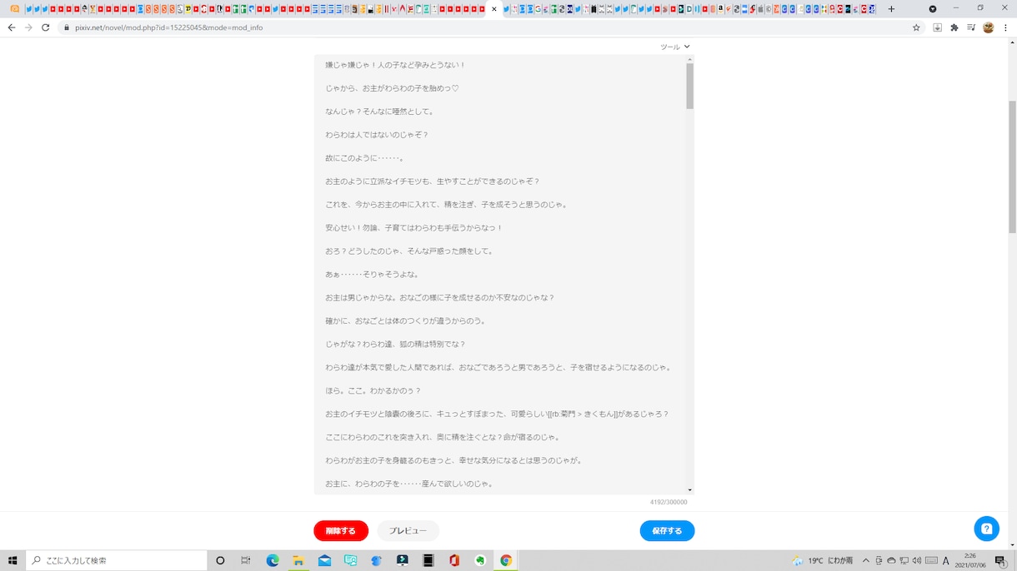The width and height of the screenshot is (1017, 571).
Task: Click the プレビュー button
Action: click(x=408, y=531)
